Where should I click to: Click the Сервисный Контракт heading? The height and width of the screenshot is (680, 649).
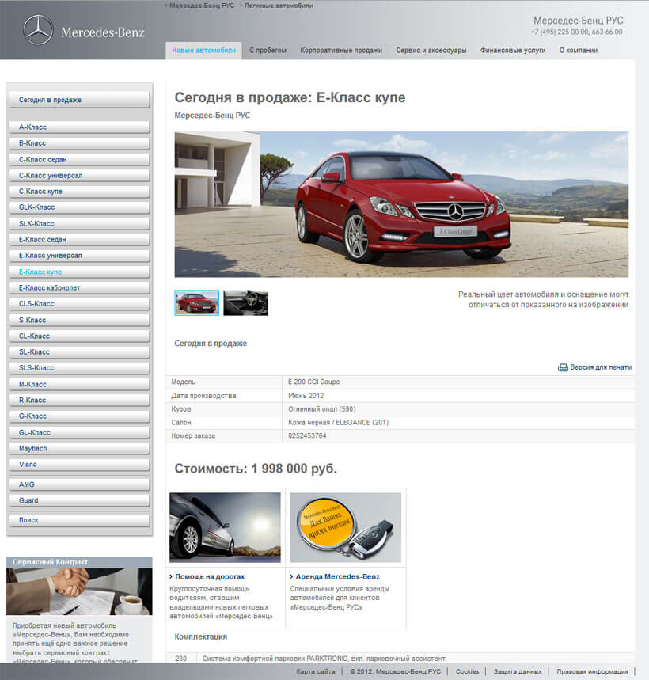(50, 562)
